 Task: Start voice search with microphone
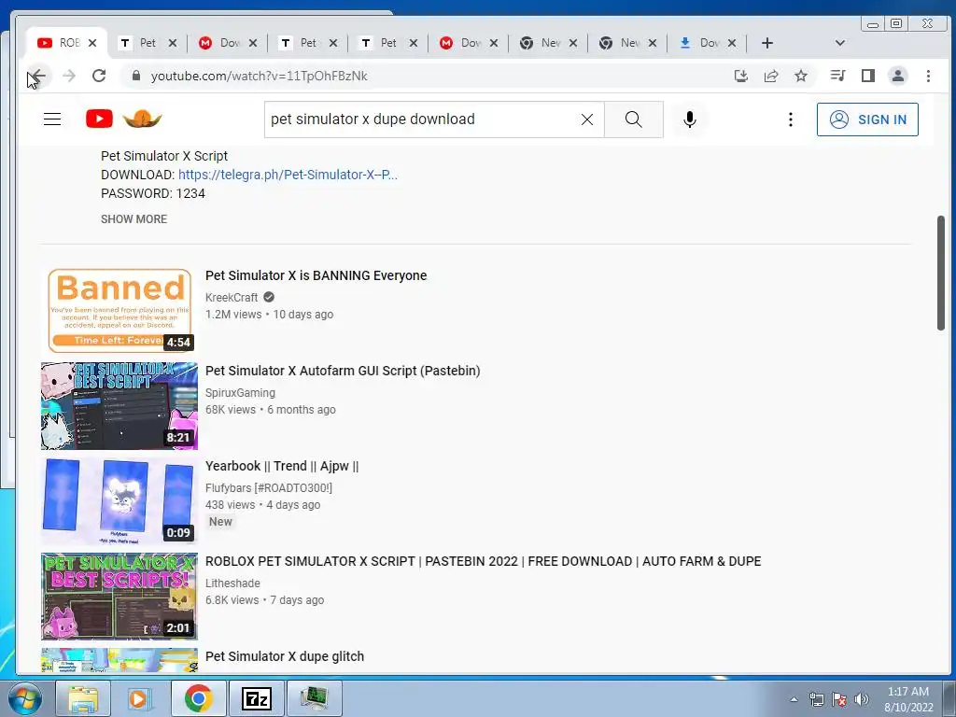point(690,119)
